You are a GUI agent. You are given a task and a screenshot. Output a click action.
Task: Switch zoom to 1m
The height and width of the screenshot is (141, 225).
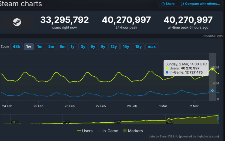[x=40, y=47]
